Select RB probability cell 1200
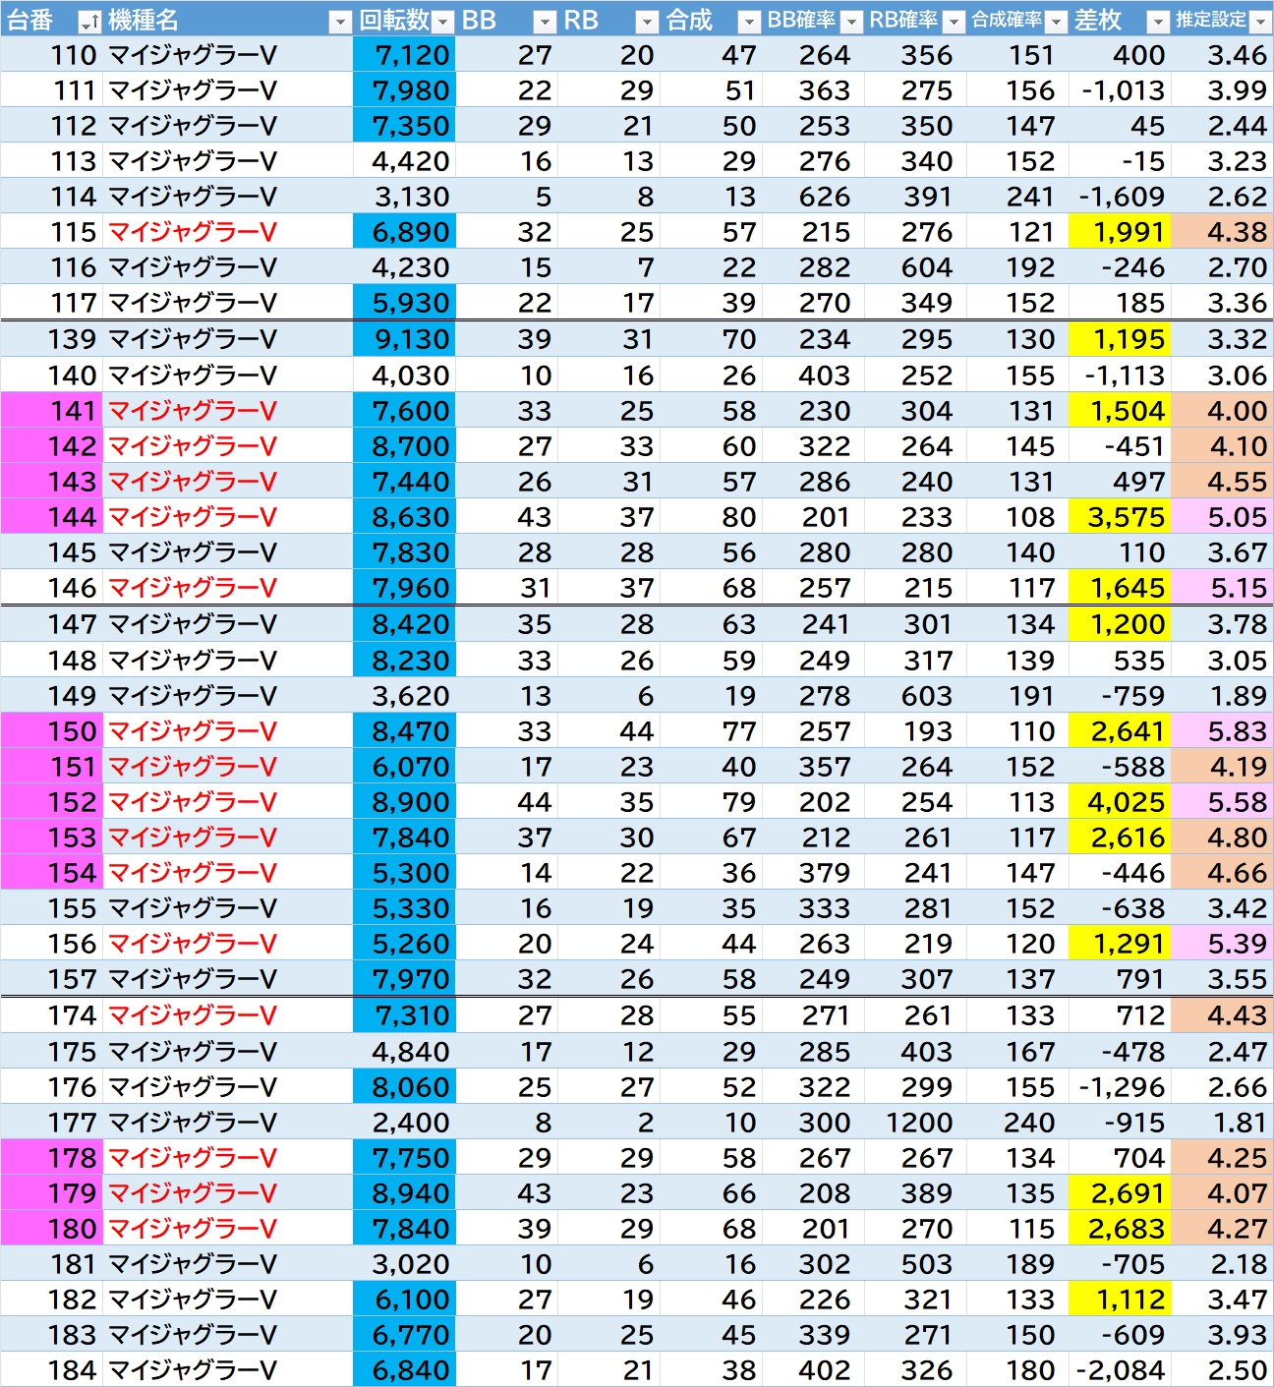 pos(914,1123)
